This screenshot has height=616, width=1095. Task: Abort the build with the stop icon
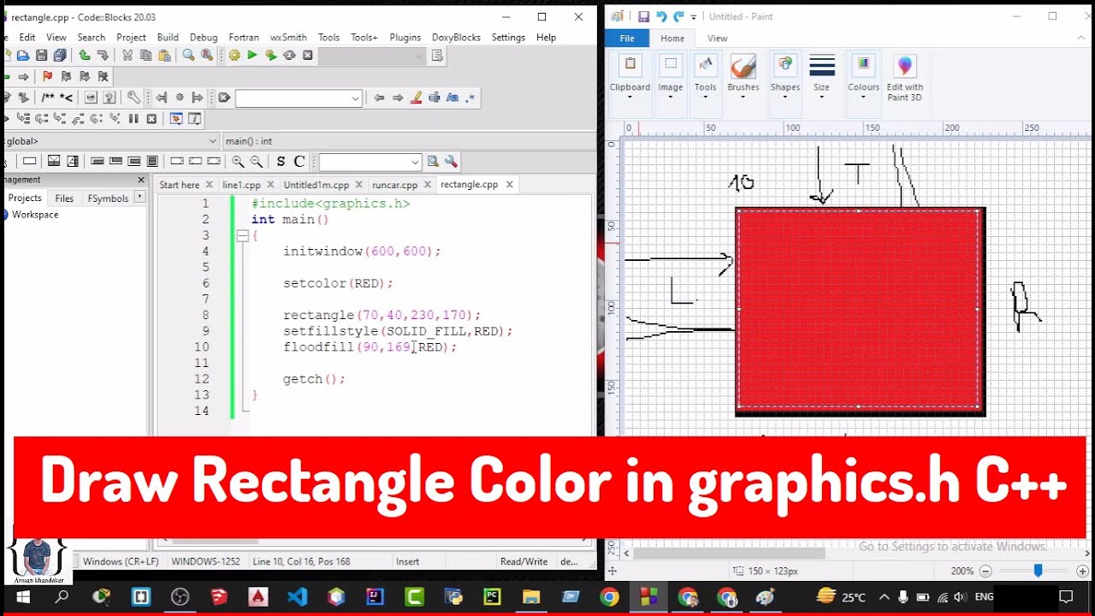(x=307, y=56)
